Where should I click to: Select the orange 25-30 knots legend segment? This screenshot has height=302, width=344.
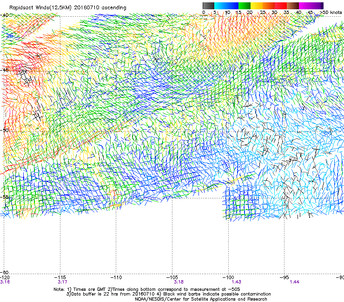click(269, 6)
